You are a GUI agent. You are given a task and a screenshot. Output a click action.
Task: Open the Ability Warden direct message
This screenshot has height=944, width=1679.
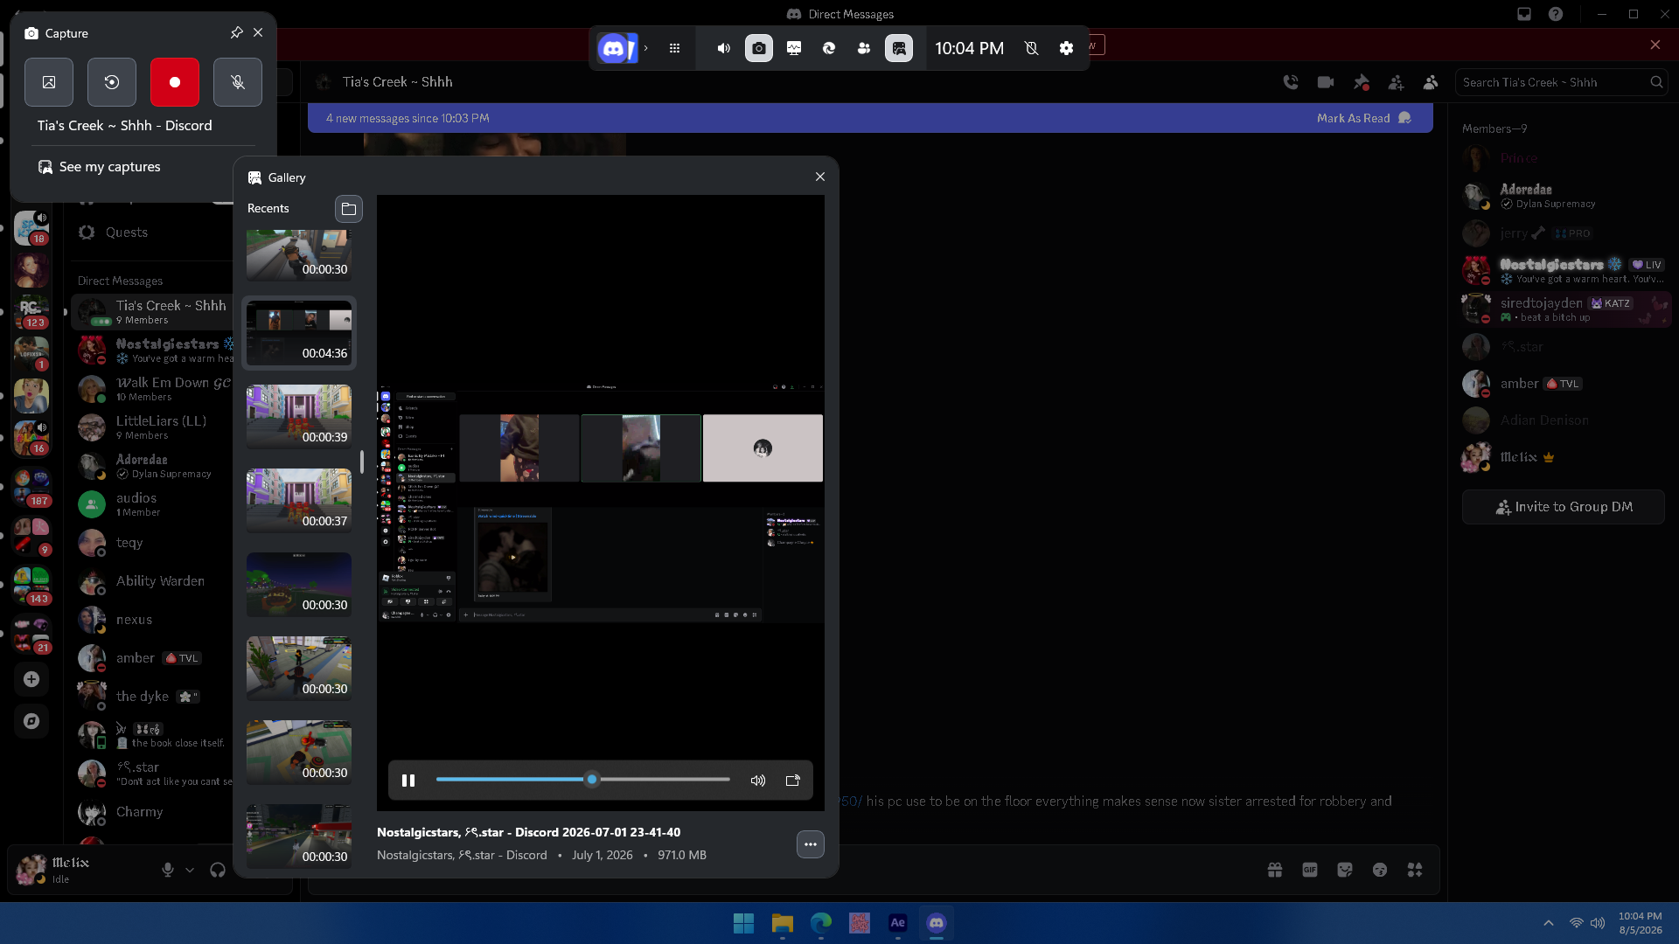click(x=152, y=581)
